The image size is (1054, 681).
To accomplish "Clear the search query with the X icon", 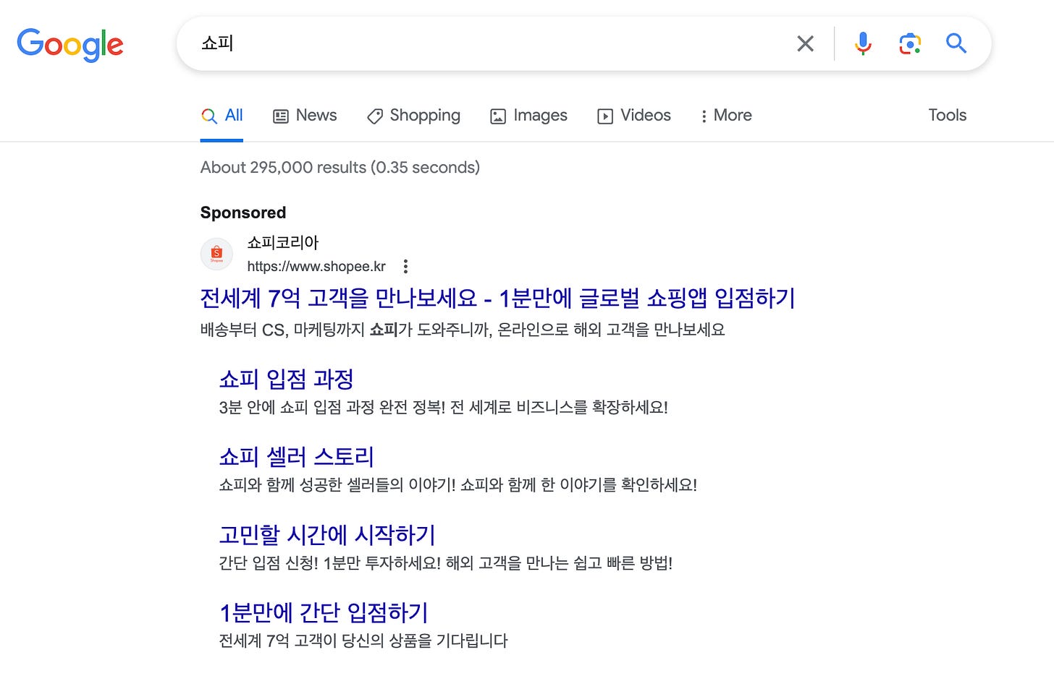I will coord(805,43).
